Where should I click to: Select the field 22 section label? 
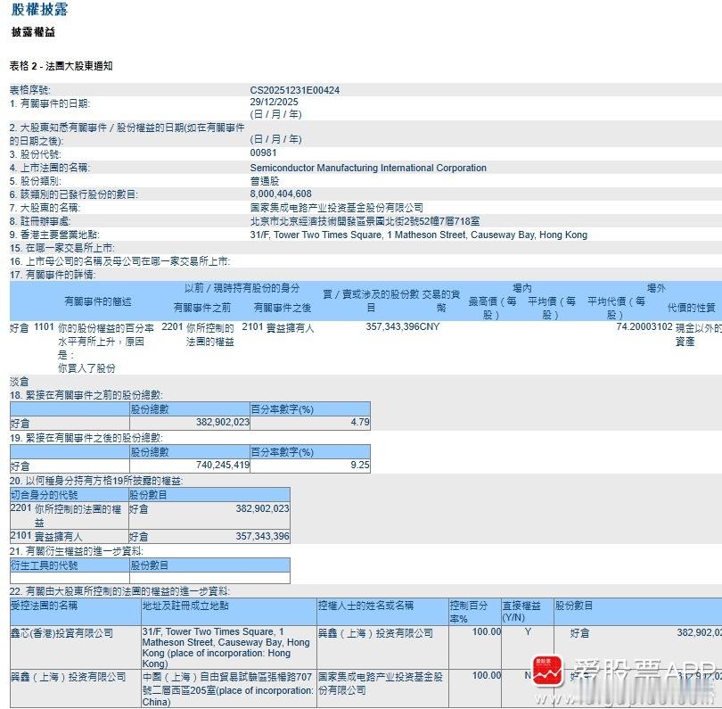tap(119, 591)
